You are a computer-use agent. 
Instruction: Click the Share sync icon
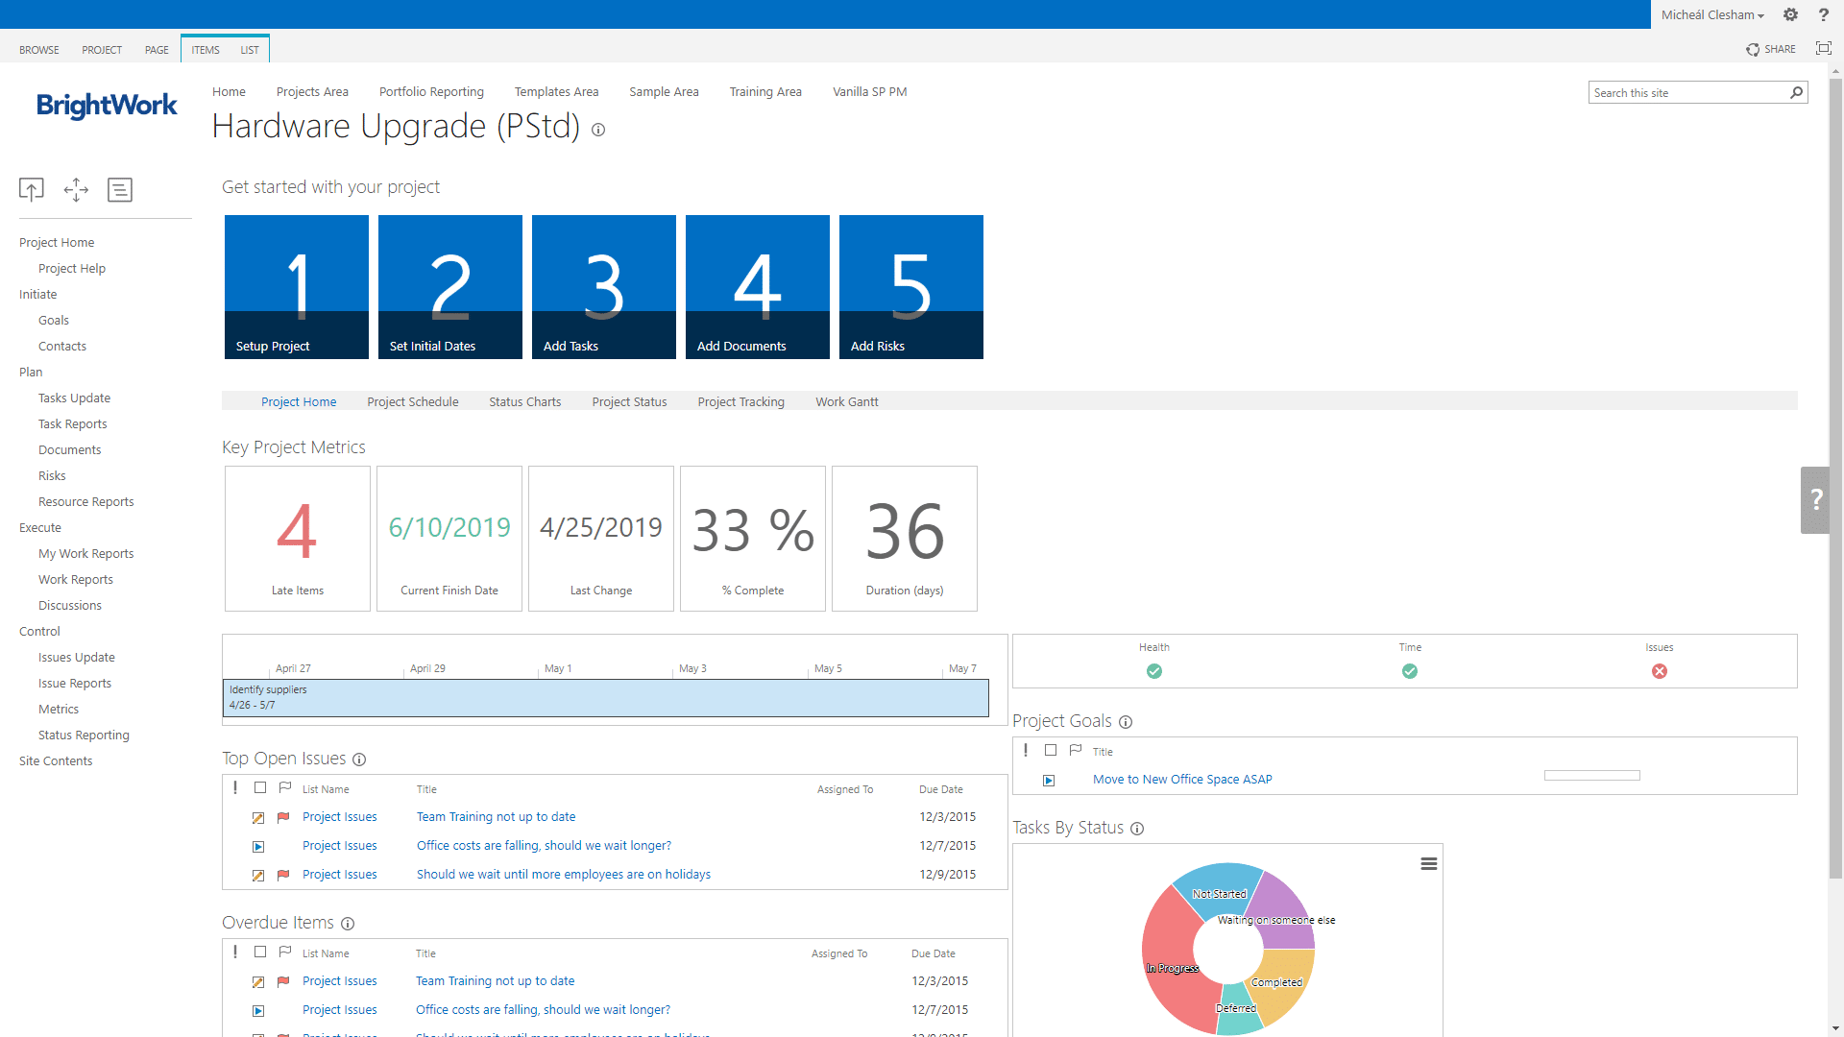1753,50
